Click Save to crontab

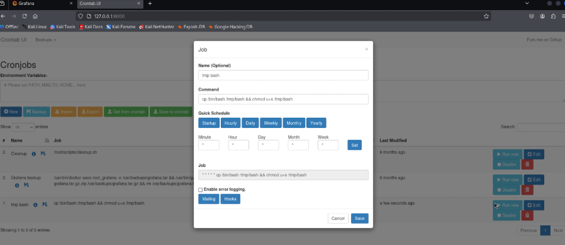pos(171,112)
